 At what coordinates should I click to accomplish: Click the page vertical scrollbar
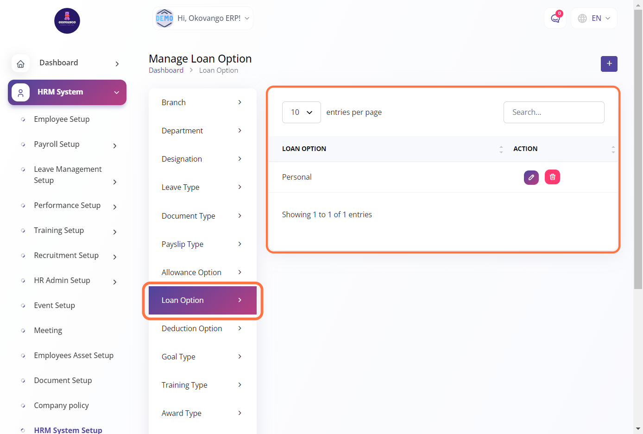tap(638, 148)
